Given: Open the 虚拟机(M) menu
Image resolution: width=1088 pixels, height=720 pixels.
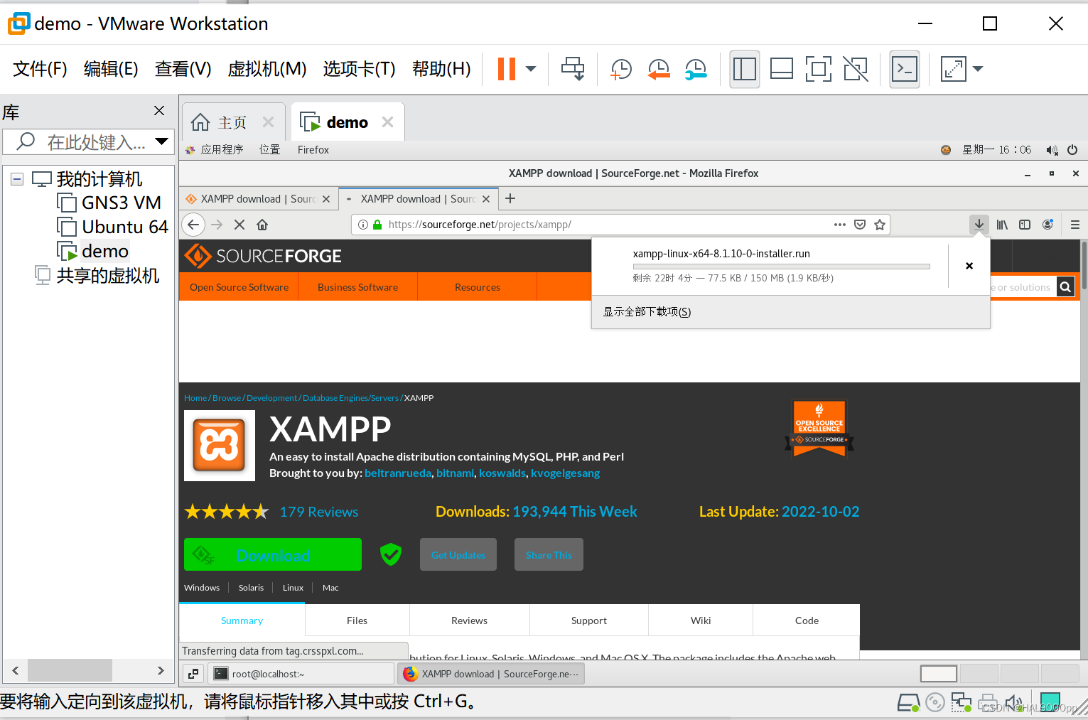Looking at the screenshot, I should (x=267, y=69).
